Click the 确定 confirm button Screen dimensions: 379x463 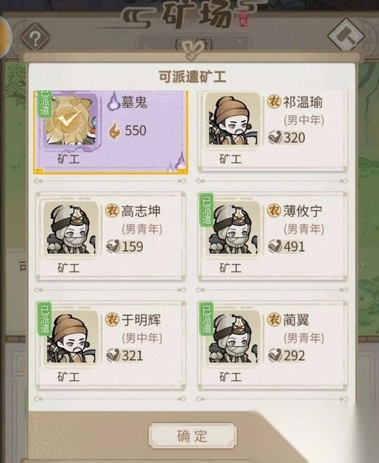point(193,436)
